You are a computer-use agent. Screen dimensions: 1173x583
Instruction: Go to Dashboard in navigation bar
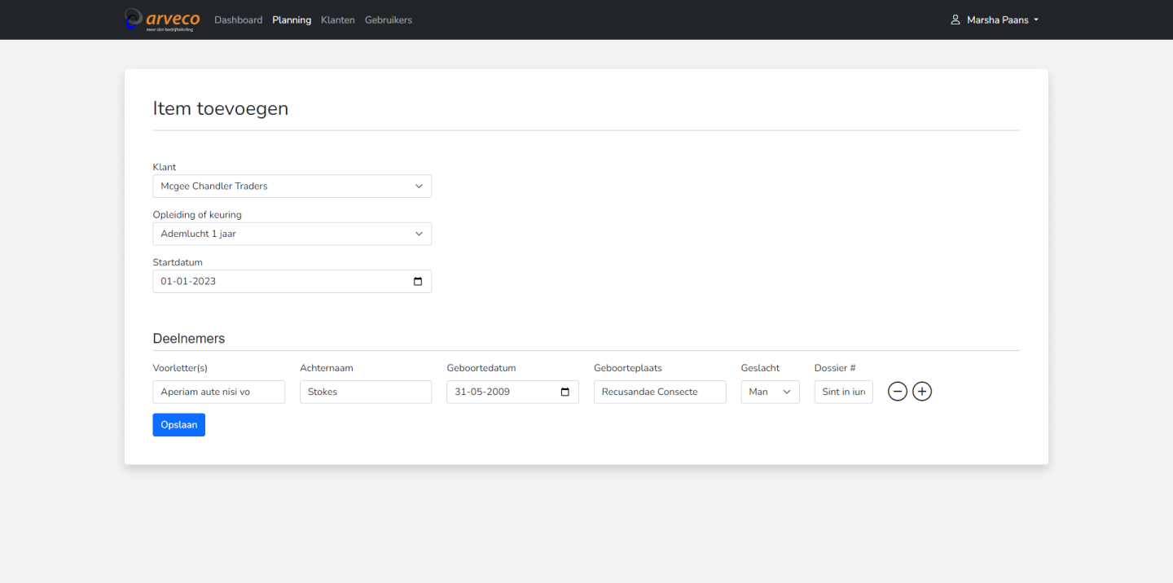pos(238,20)
